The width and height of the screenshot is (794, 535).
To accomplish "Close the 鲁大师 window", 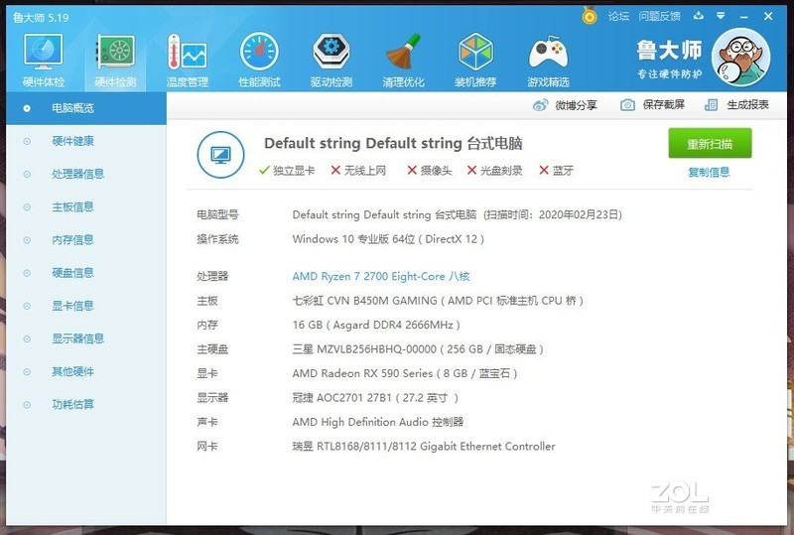I will click(768, 16).
